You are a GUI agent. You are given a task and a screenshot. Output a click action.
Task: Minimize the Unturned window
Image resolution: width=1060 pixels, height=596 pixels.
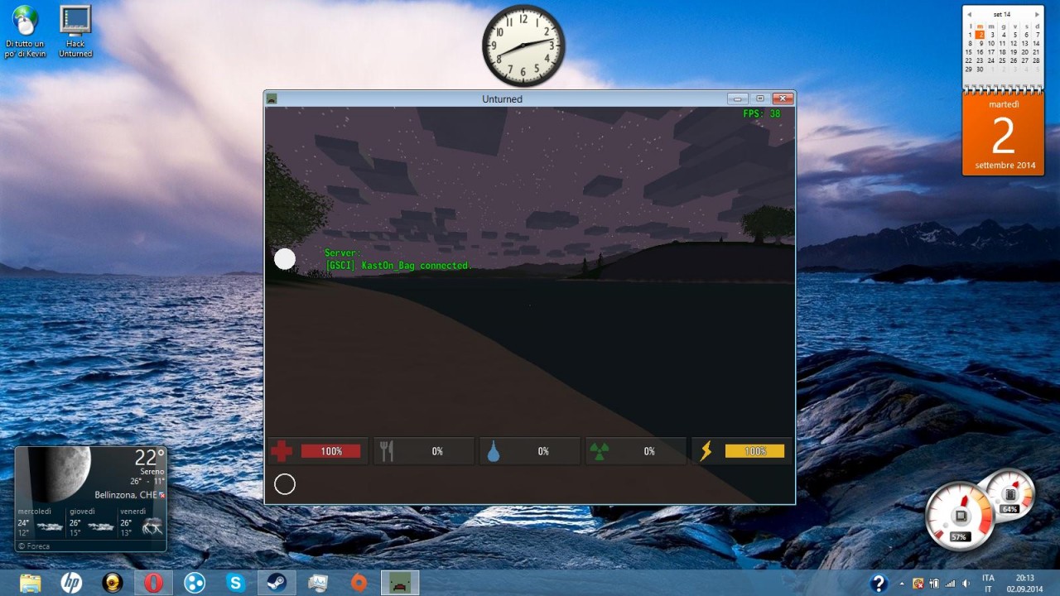click(x=738, y=99)
